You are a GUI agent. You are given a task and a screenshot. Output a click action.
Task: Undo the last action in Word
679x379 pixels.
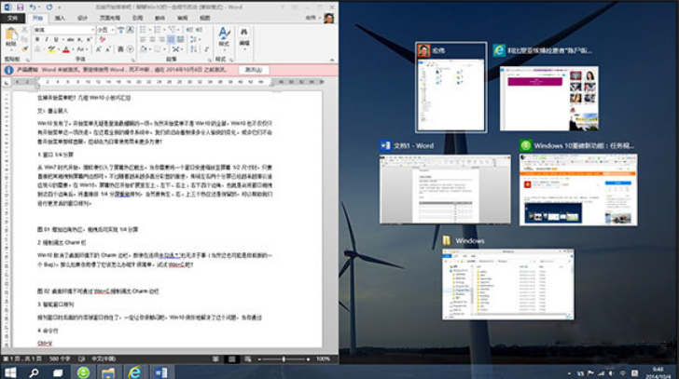pyautogui.click(x=33, y=7)
